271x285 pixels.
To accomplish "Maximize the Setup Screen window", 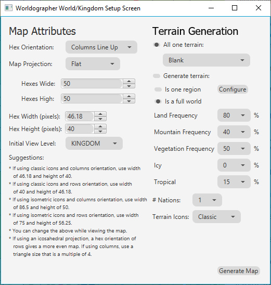I will (235, 8).
